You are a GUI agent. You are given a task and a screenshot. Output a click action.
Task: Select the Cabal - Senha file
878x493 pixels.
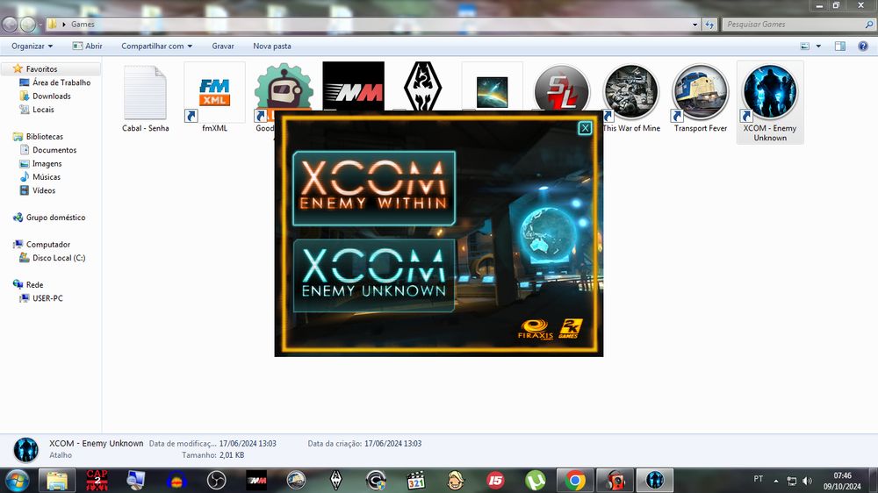click(x=145, y=98)
